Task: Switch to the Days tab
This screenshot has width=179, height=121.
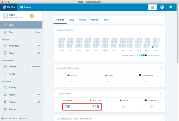Action: 72,20
